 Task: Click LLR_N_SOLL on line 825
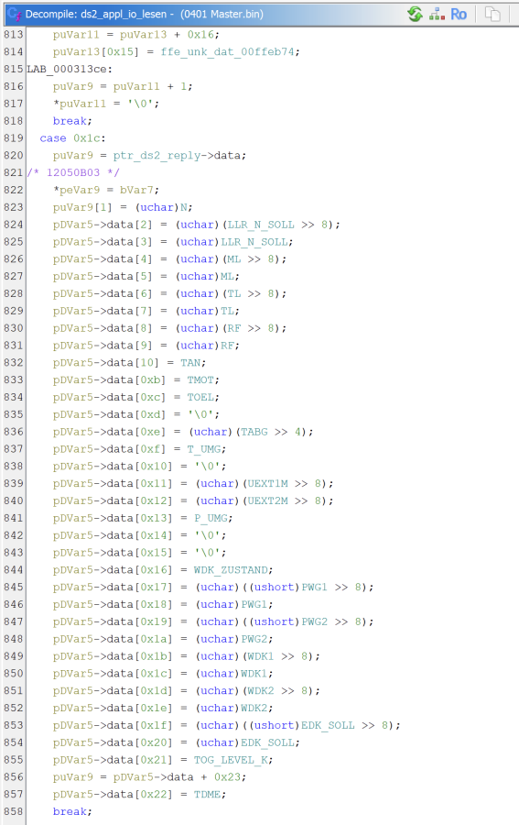pos(254,241)
